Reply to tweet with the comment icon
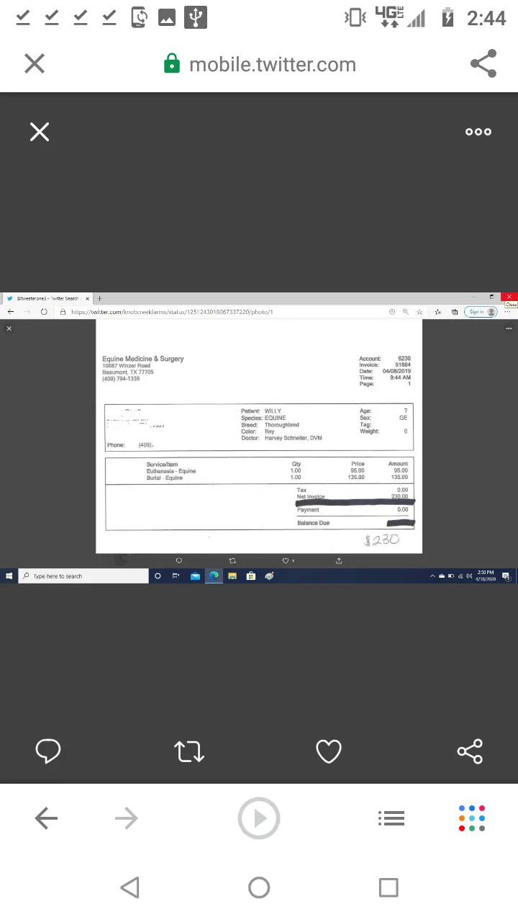Image resolution: width=518 pixels, height=922 pixels. [x=48, y=751]
